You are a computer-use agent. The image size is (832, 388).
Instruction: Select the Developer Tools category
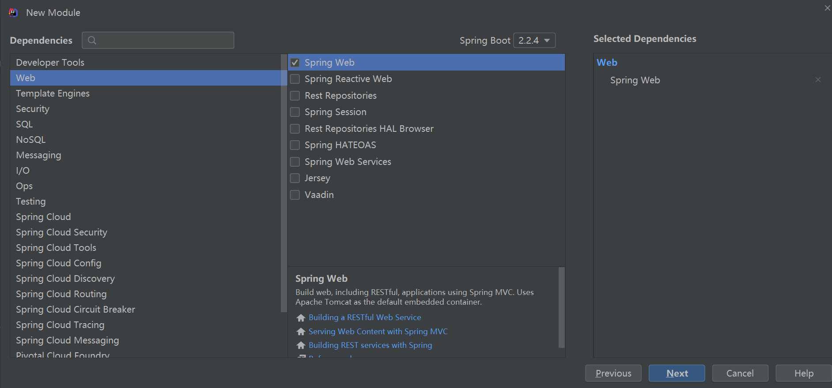click(x=145, y=63)
